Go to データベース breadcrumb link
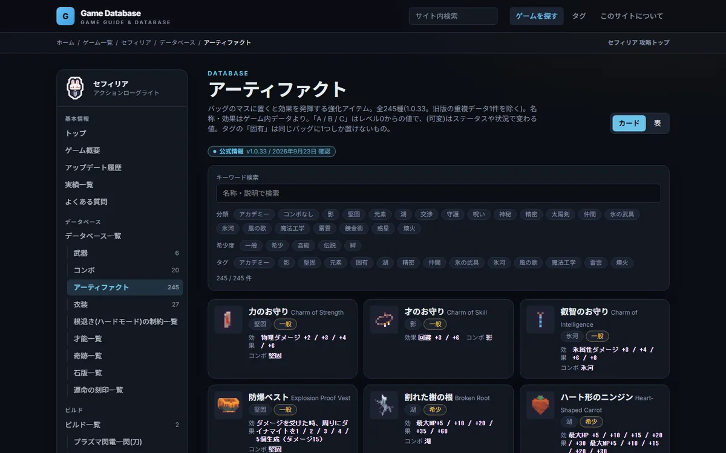Viewport: 726px width, 453px height. pos(177,43)
